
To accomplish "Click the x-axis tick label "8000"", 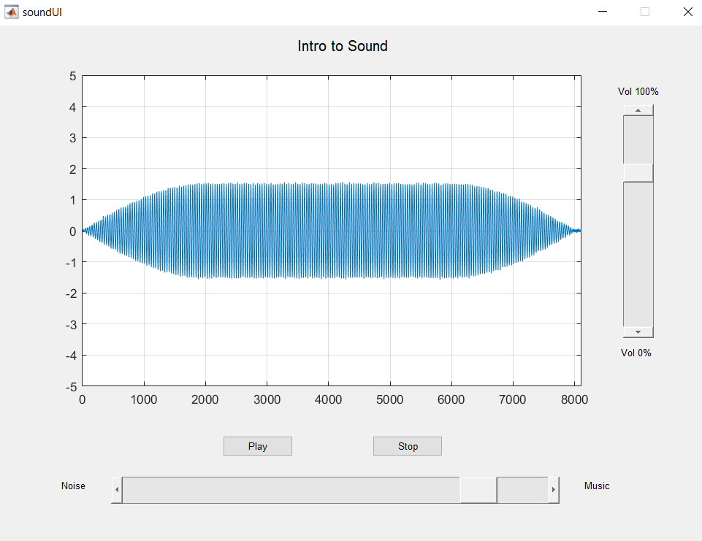I will (x=574, y=399).
